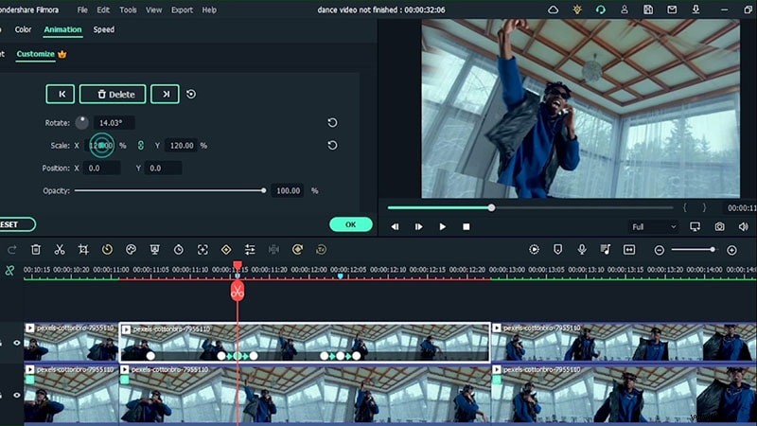Activate the Crop tool in toolbar
This screenshot has width=757, height=426.
[x=83, y=250]
